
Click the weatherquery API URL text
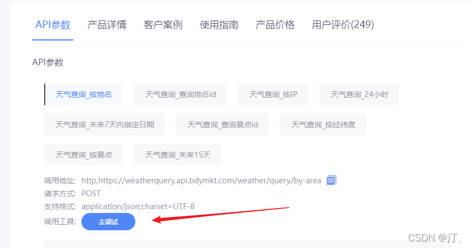201,181
